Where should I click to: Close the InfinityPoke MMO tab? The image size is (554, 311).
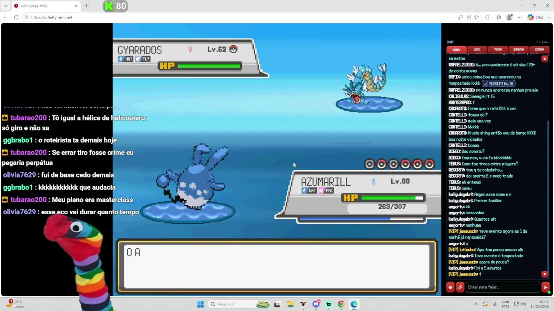click(x=76, y=6)
